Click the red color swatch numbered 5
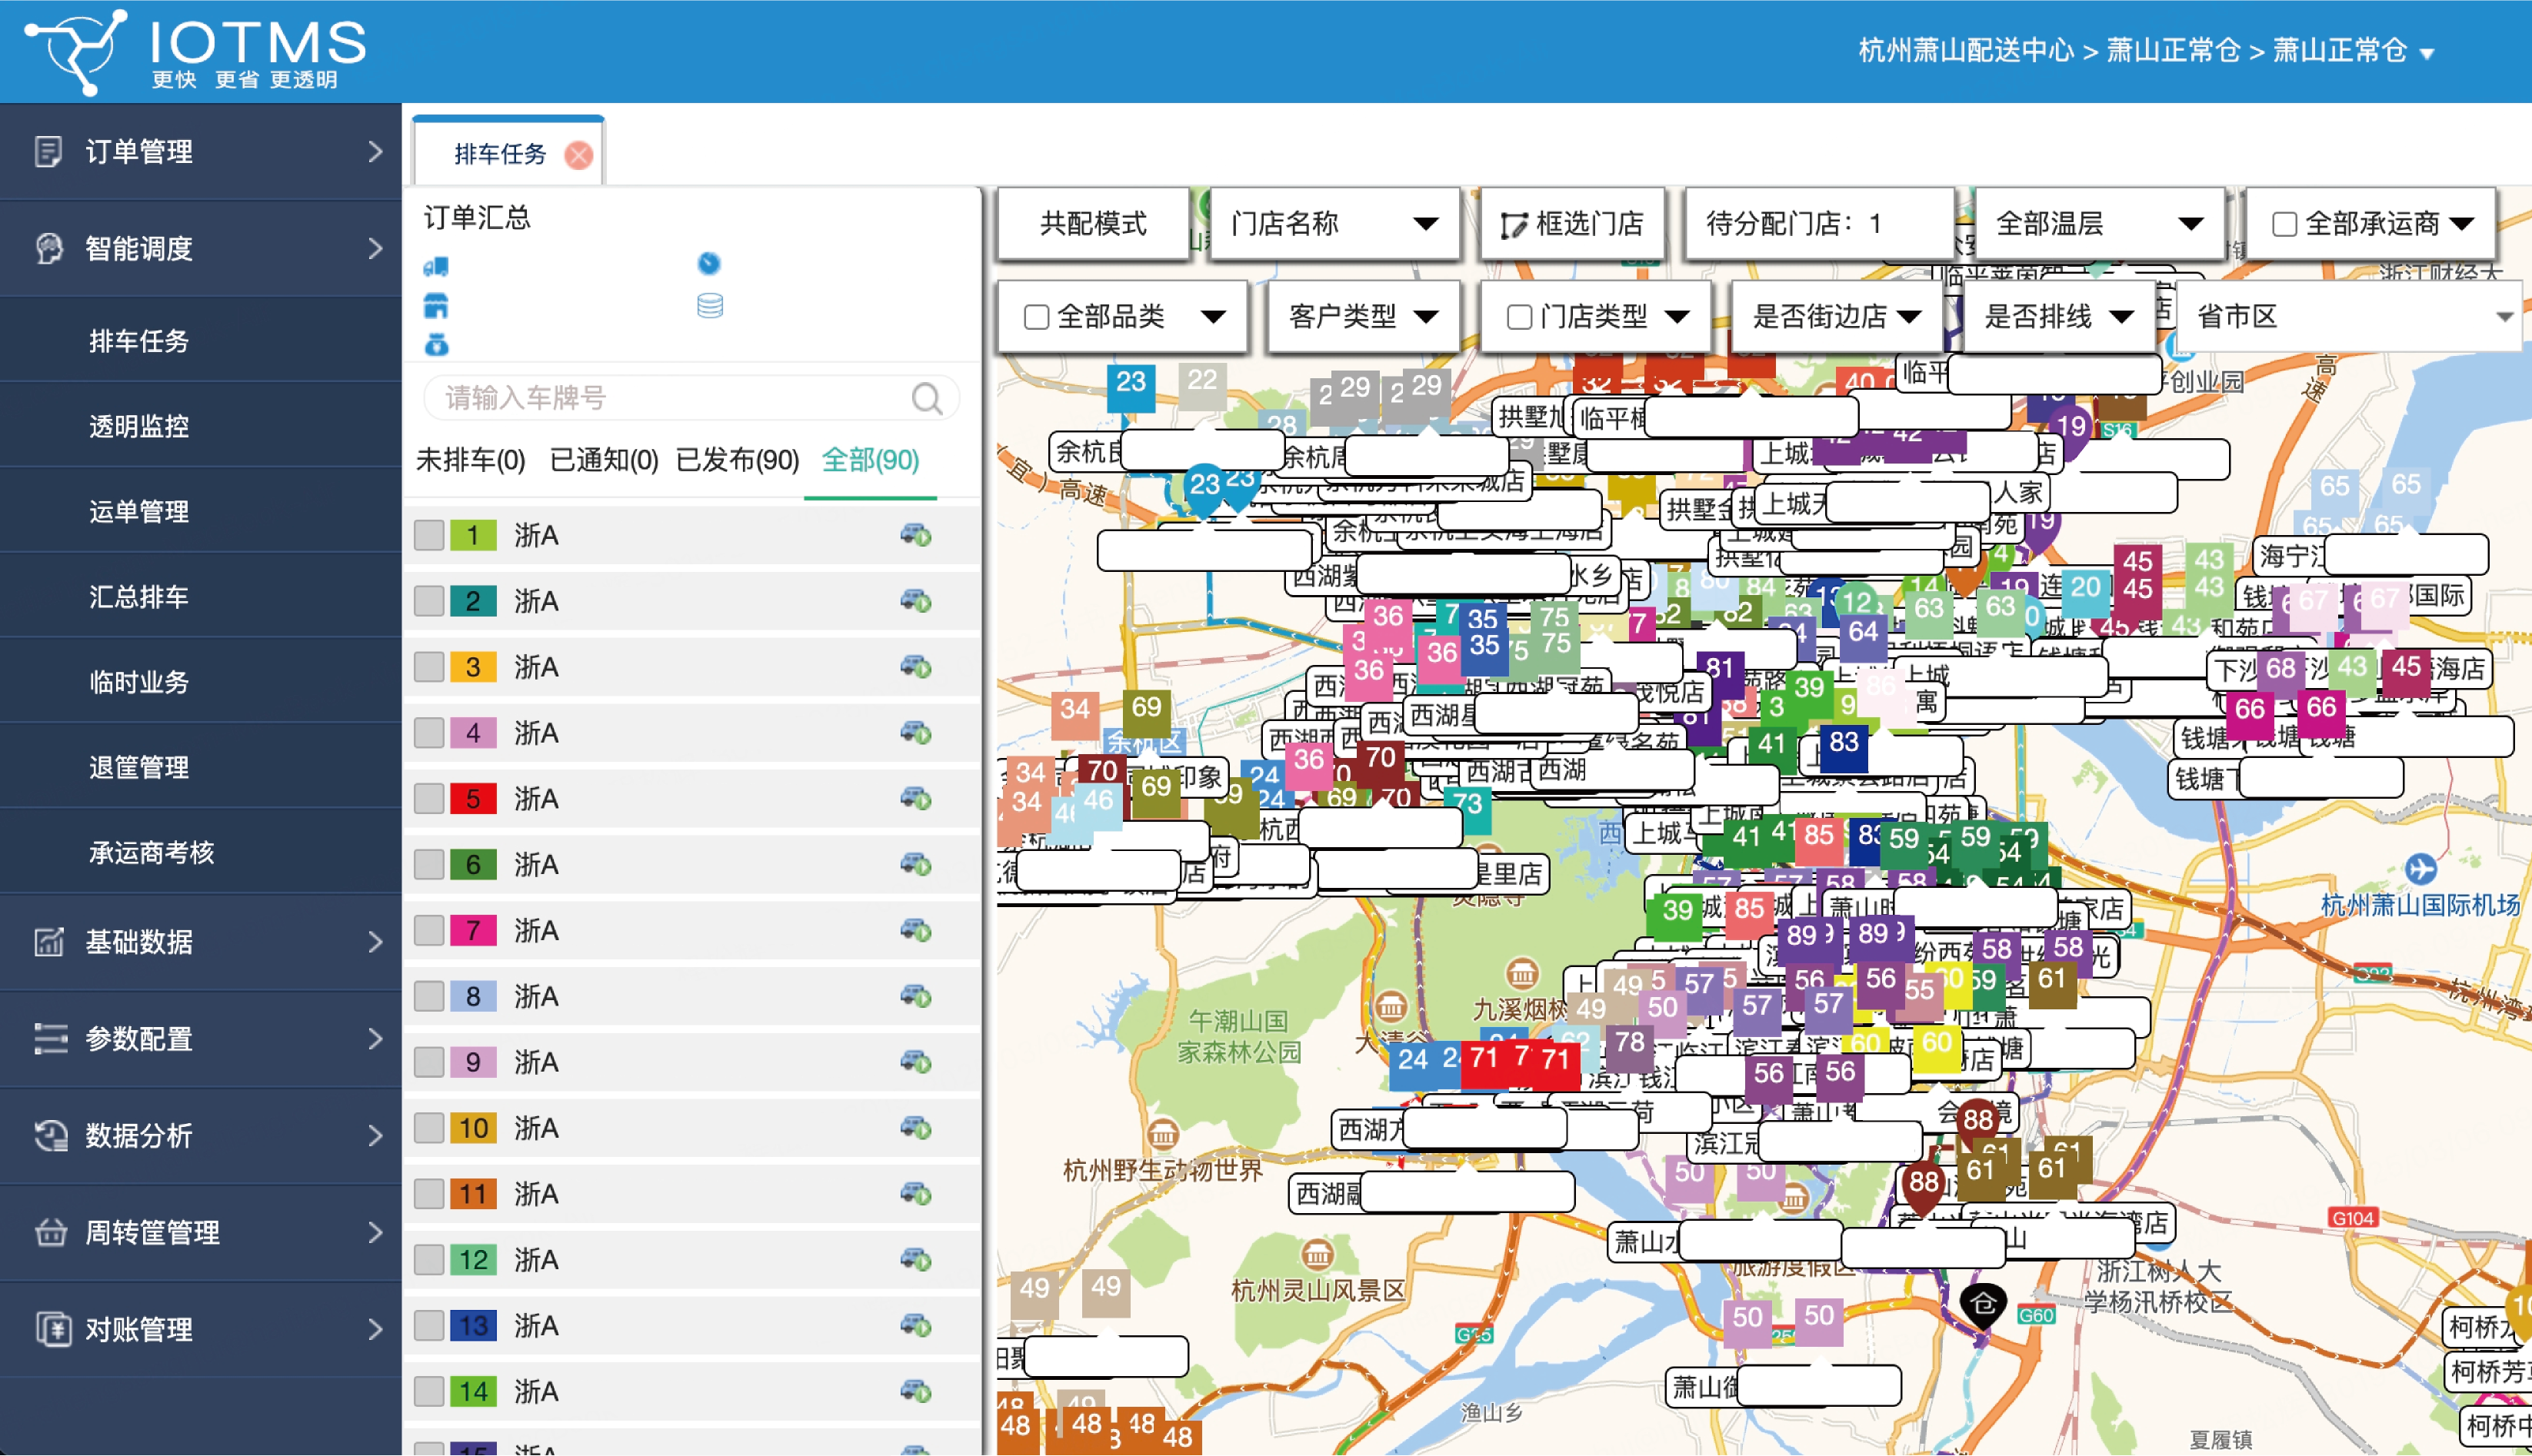 tap(473, 799)
